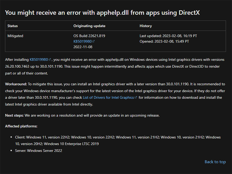This screenshot has width=232, height=174.
Task: Click the Server: Windows Server 2022 bullet
Action: coord(39,151)
